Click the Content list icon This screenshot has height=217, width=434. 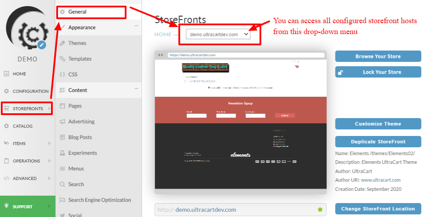(x=62, y=90)
